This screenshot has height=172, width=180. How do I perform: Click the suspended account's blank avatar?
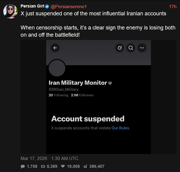point(57,68)
